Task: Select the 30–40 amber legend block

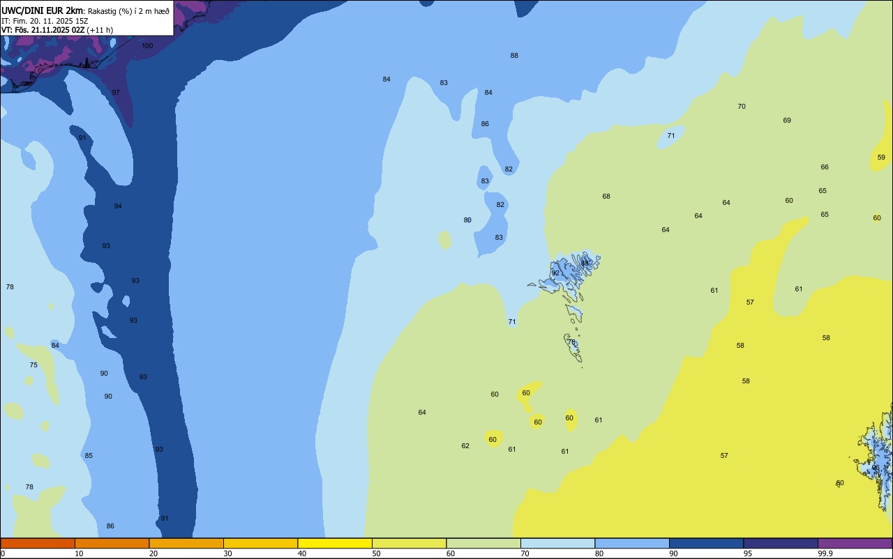Action: [x=260, y=543]
